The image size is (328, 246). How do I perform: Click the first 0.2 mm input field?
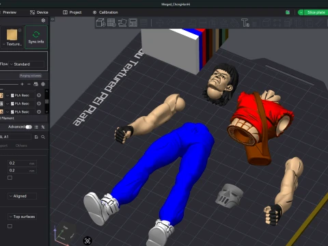[x=22, y=163]
